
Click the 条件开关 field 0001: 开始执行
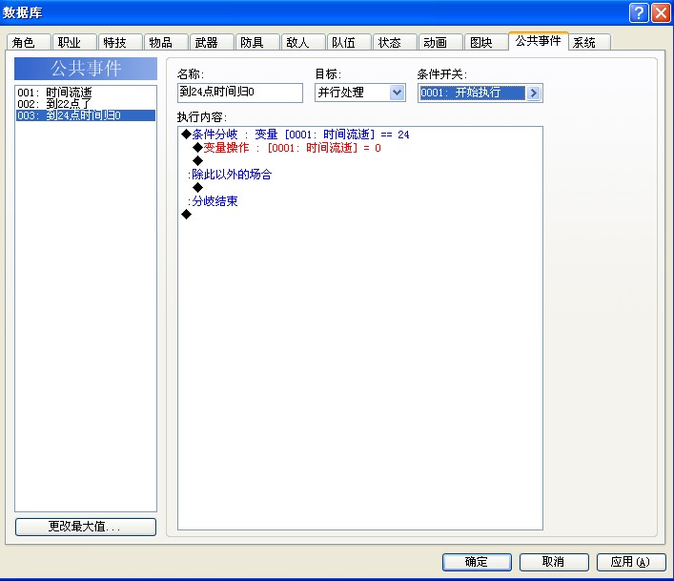click(472, 93)
